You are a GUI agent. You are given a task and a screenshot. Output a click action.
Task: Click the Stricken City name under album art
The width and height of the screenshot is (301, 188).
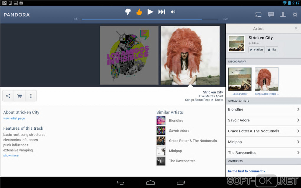pyautogui.click(x=213, y=92)
